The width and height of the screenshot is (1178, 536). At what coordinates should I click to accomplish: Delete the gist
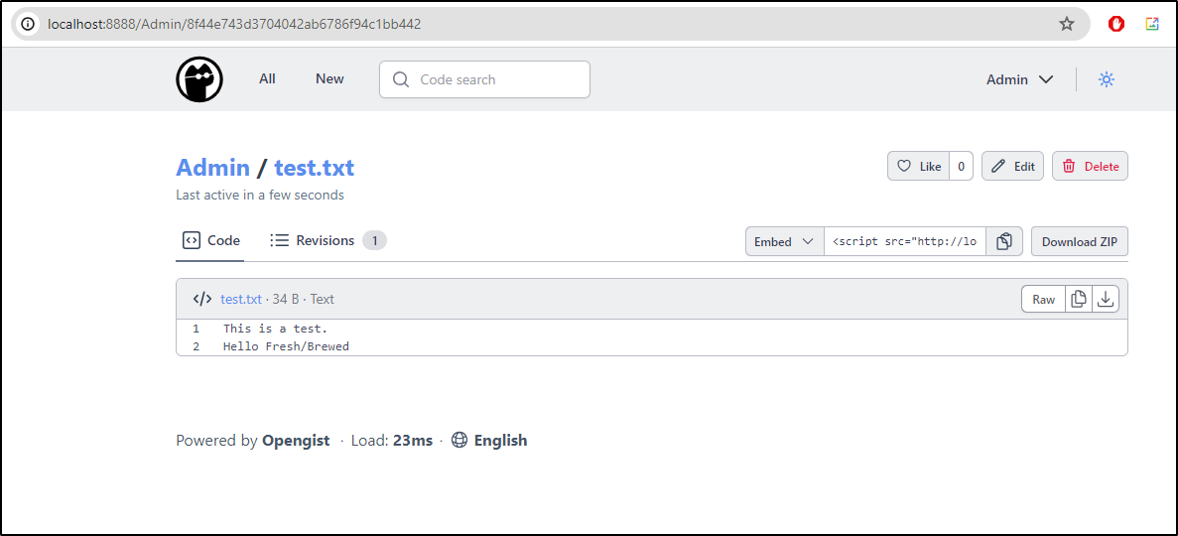click(1090, 166)
